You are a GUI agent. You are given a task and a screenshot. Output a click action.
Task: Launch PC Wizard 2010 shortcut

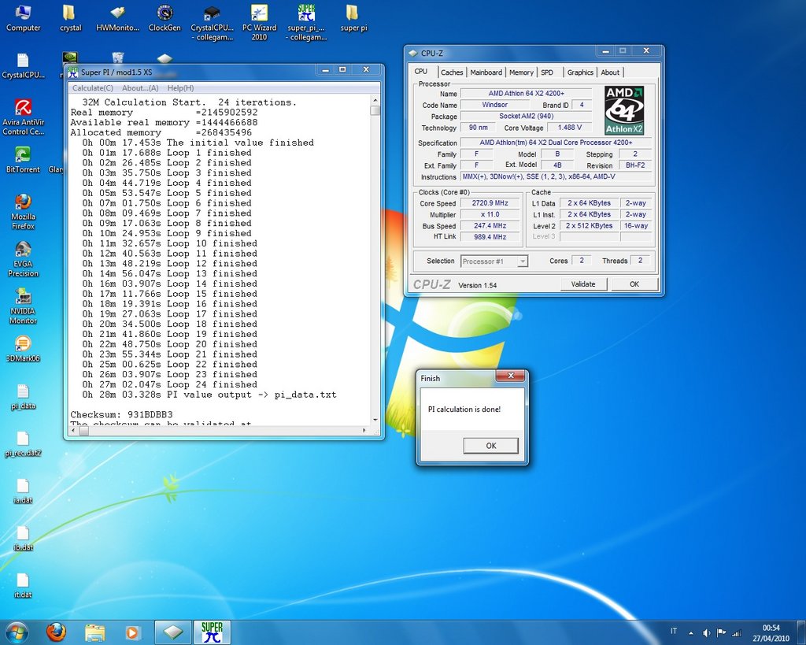click(x=259, y=23)
